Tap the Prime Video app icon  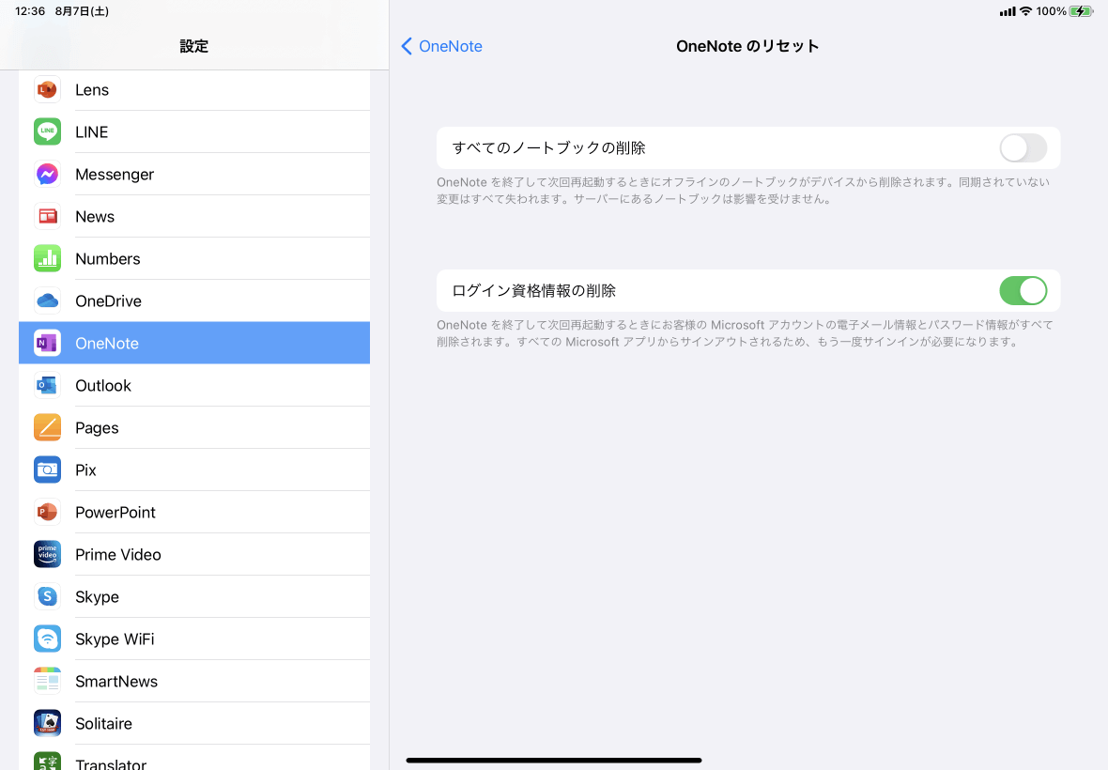(47, 555)
